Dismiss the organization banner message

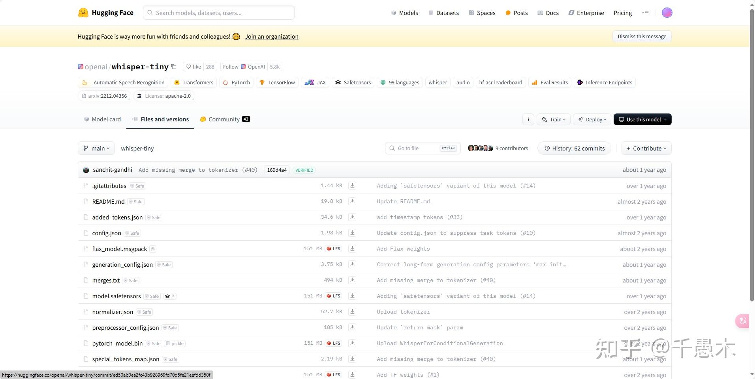(x=642, y=36)
